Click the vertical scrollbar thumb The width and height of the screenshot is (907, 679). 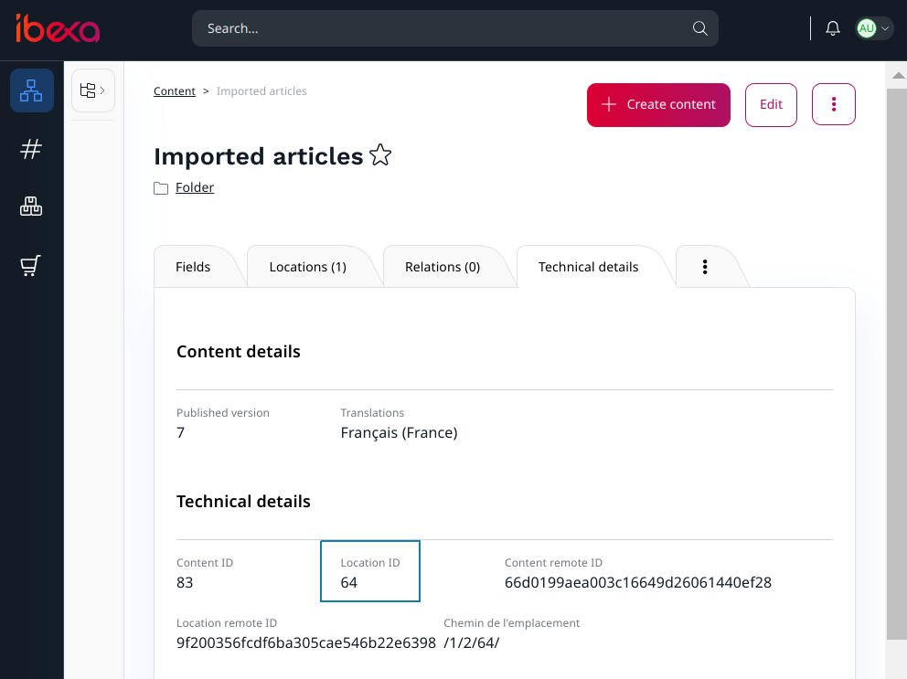(896, 366)
